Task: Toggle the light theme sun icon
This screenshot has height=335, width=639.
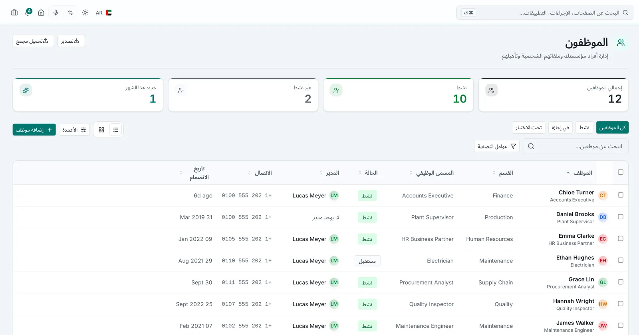Action: (85, 12)
